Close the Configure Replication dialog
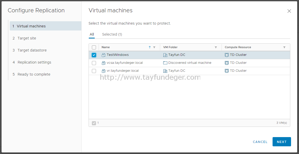 click(289, 11)
